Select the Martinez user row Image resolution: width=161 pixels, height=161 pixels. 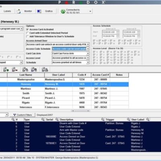click(x=64, y=89)
